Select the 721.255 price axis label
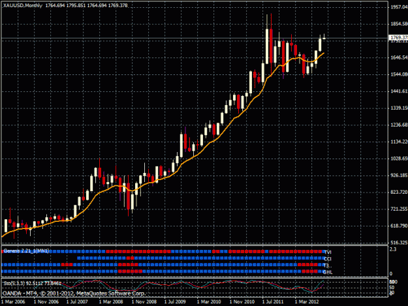 (x=399, y=209)
